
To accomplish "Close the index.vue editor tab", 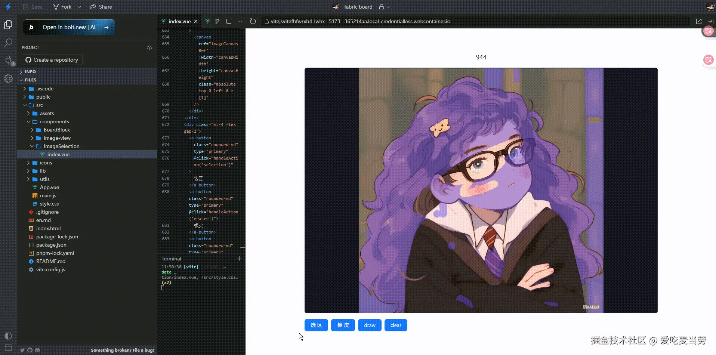I will point(196,21).
